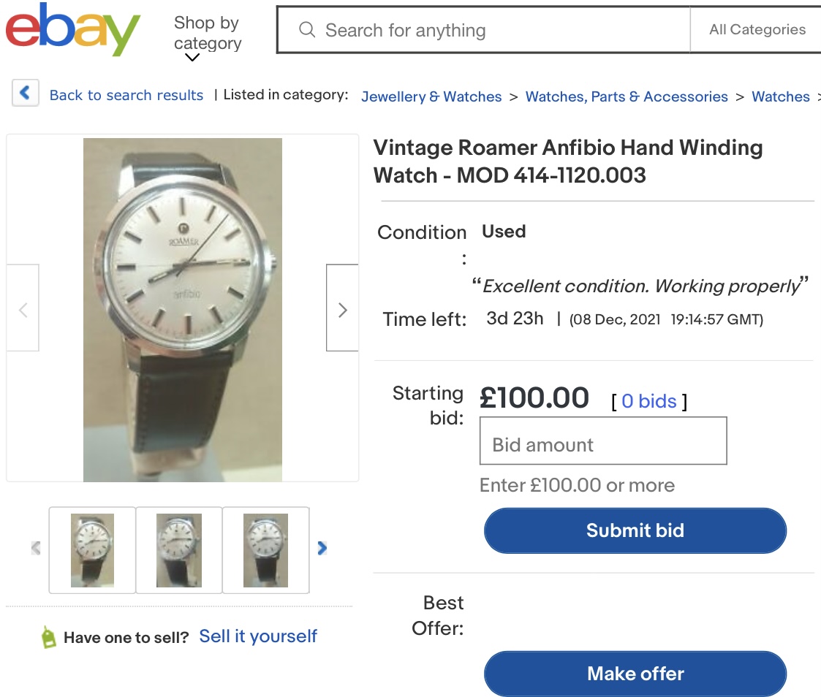
Task: Go to Watches, Parts & Accessories category
Action: coord(627,96)
